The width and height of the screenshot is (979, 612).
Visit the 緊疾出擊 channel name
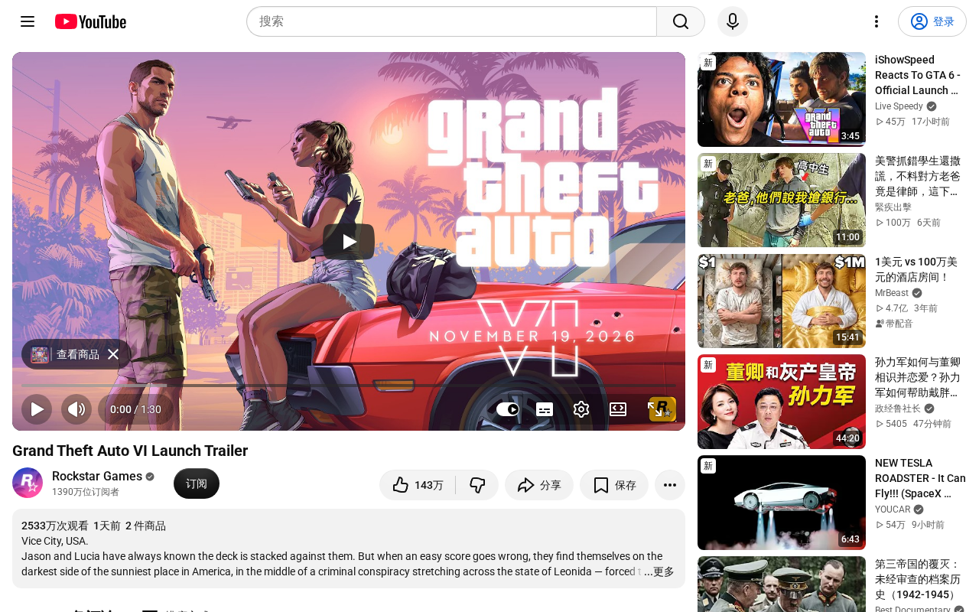point(893,207)
